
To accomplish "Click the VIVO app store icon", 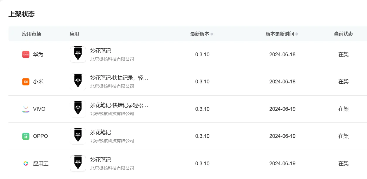I will tap(26, 108).
